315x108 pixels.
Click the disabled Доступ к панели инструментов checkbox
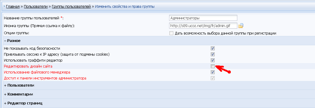213,78
